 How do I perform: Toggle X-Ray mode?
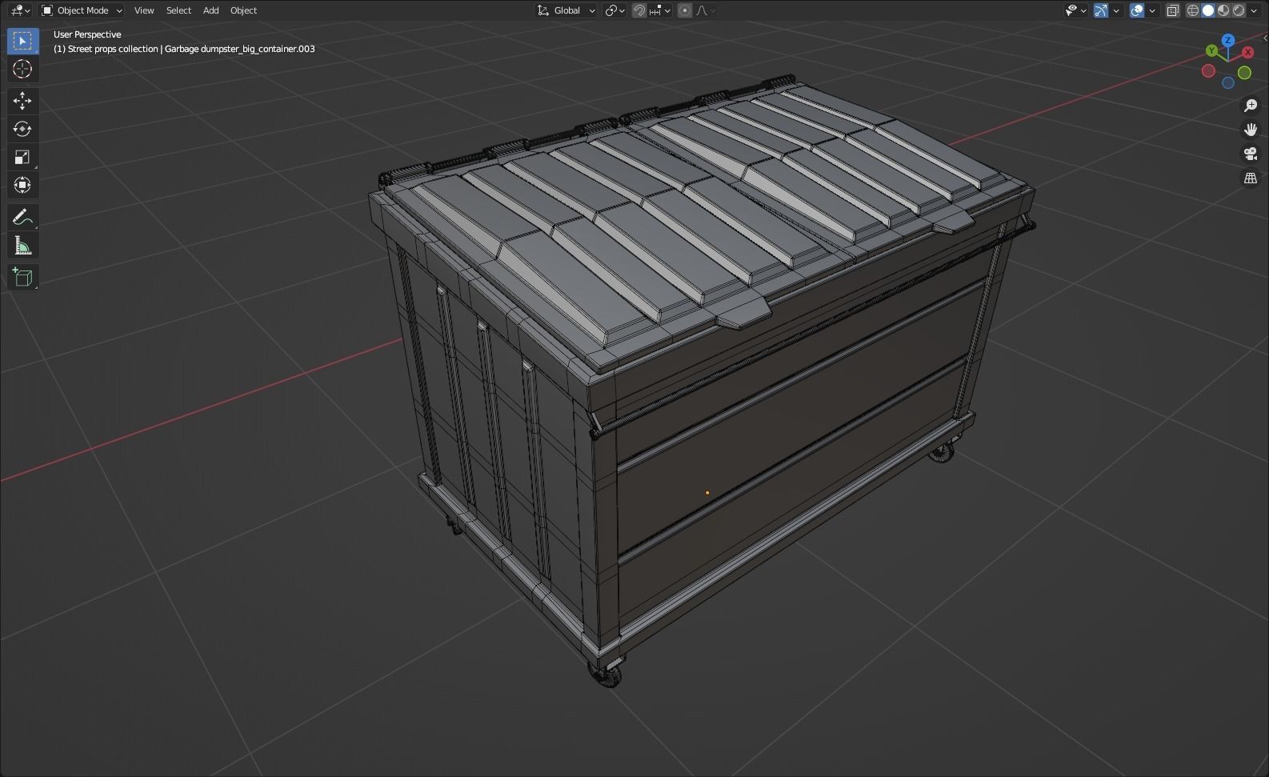pyautogui.click(x=1173, y=10)
